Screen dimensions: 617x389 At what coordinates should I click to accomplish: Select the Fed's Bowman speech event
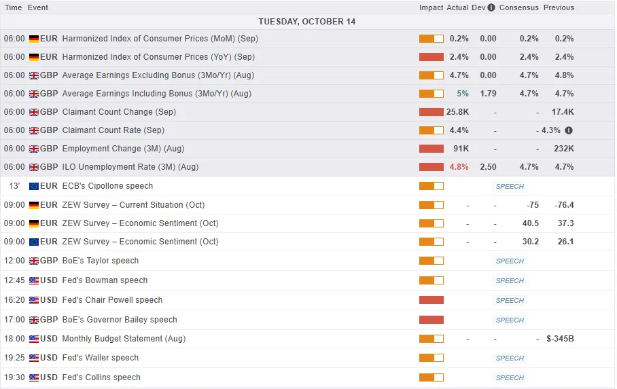[105, 280]
